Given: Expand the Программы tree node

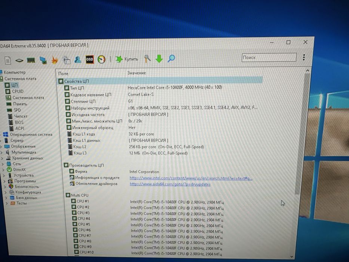Looking at the screenshot, I should point(4,181).
